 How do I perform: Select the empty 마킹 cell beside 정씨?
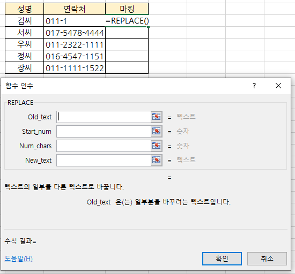coord(127,56)
